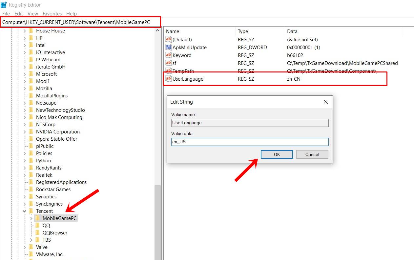Screen dimensions: 414x260
Task: Open the Favorites menu
Action: coord(52,14)
